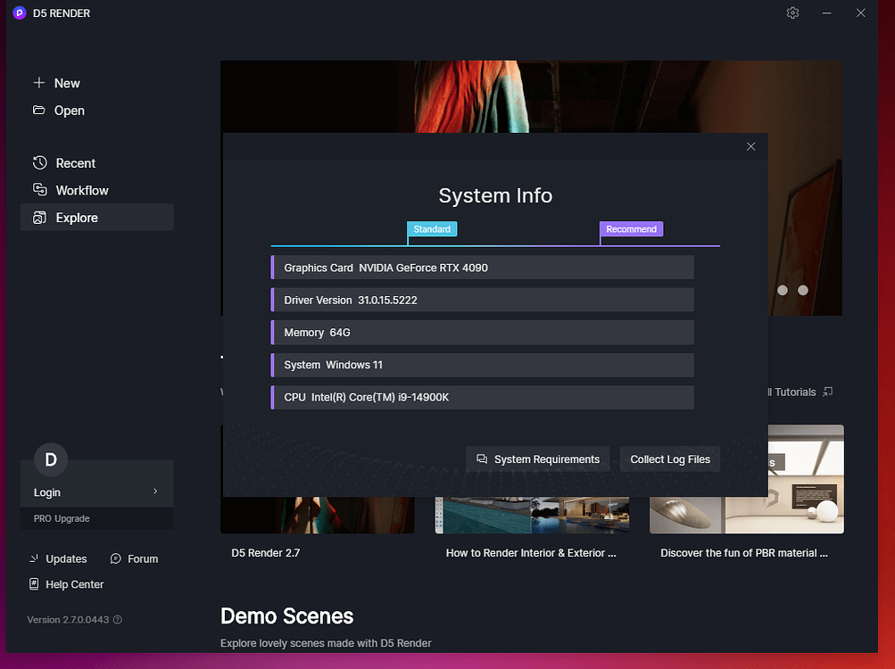Image resolution: width=895 pixels, height=669 pixels.
Task: Click the PRO Upgrade link
Action: pyautogui.click(x=62, y=518)
